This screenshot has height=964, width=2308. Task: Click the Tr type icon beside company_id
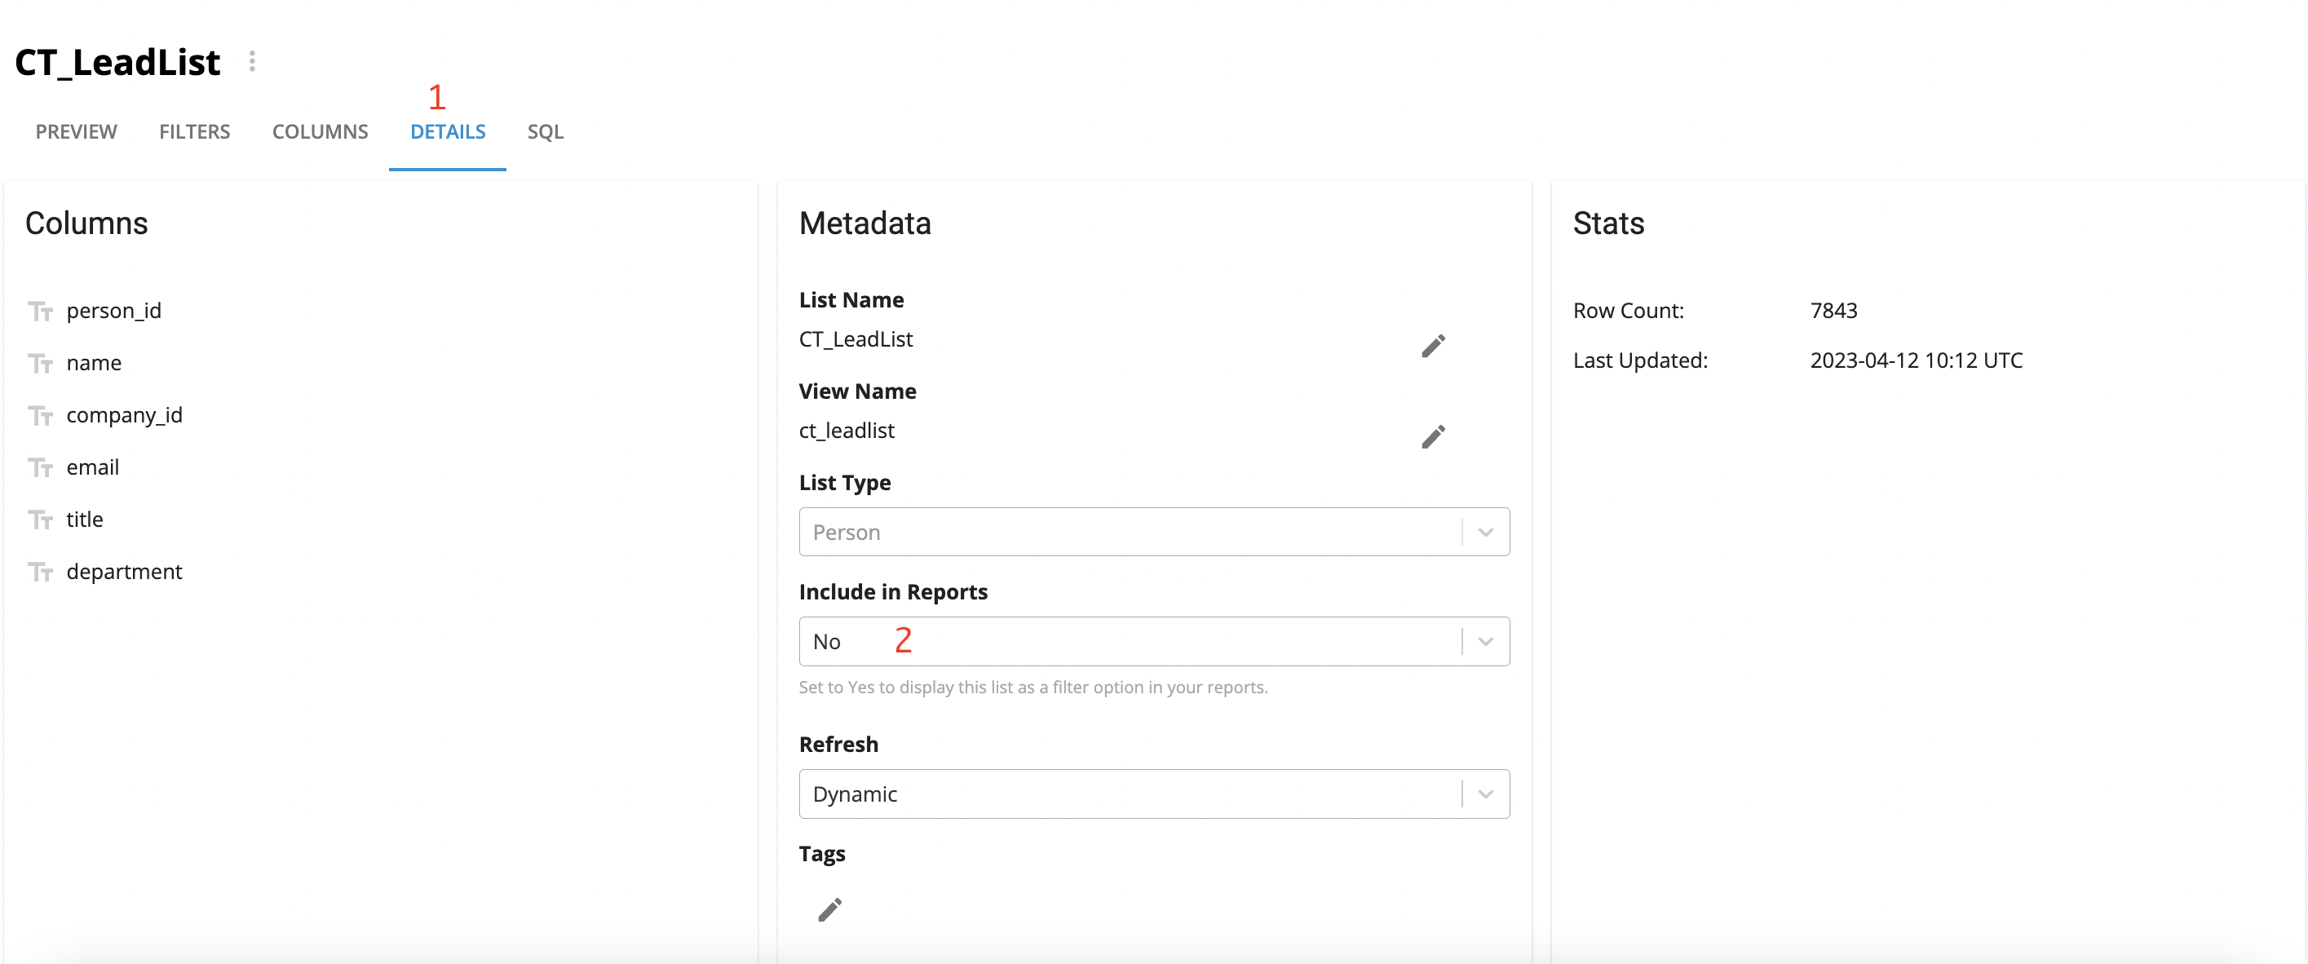(x=40, y=413)
